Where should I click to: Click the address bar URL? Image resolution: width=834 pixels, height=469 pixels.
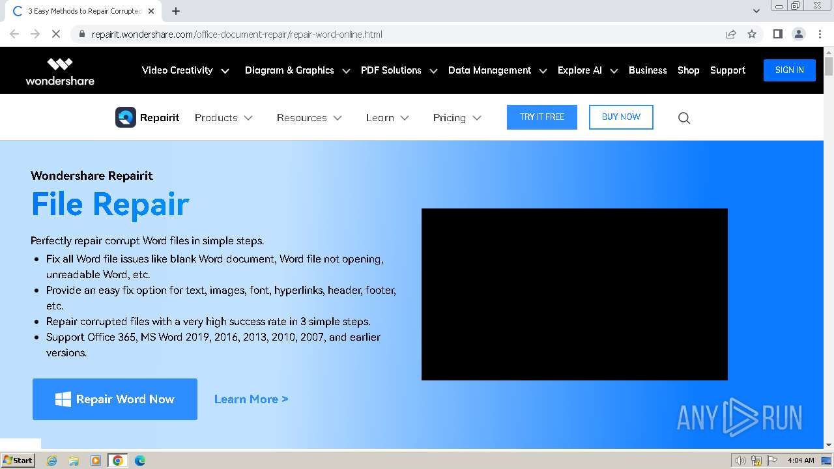pyautogui.click(x=237, y=35)
